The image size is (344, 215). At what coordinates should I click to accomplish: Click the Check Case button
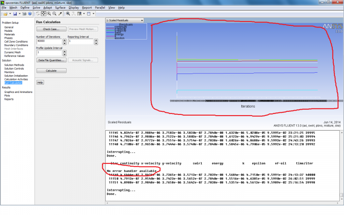click(x=51, y=29)
